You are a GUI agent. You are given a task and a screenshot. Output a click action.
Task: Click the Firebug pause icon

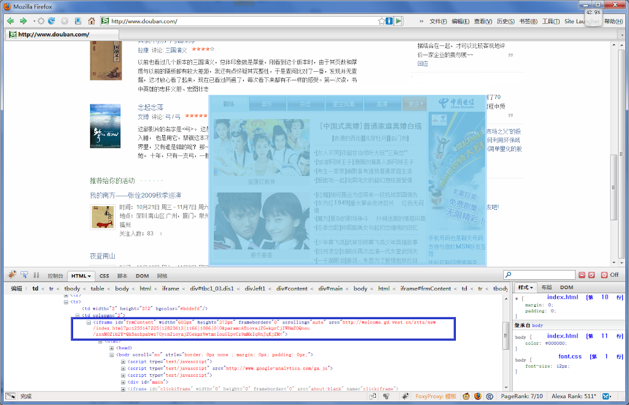pos(36,275)
